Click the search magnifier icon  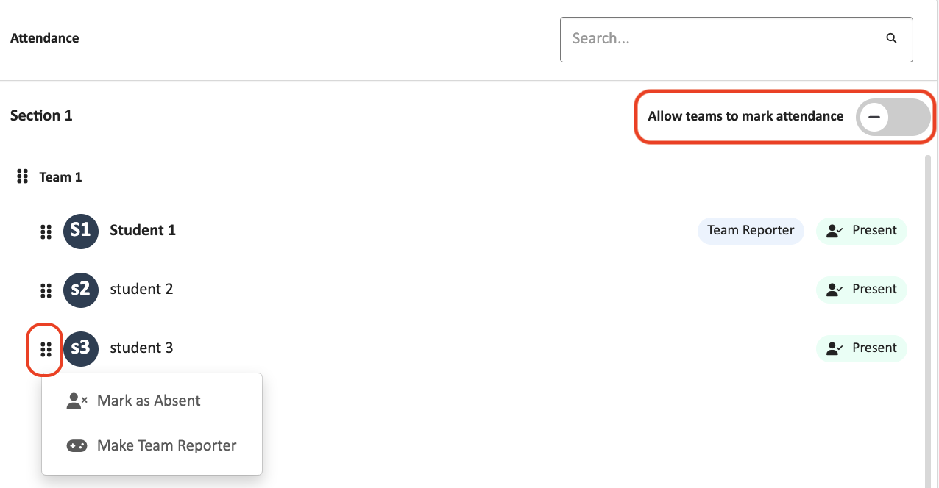[890, 37]
